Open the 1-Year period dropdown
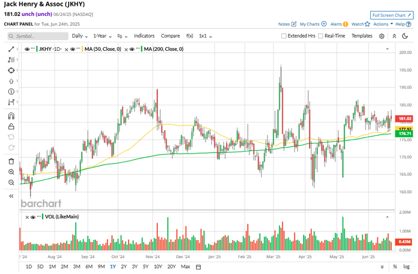418x274 pixels. tap(102, 36)
